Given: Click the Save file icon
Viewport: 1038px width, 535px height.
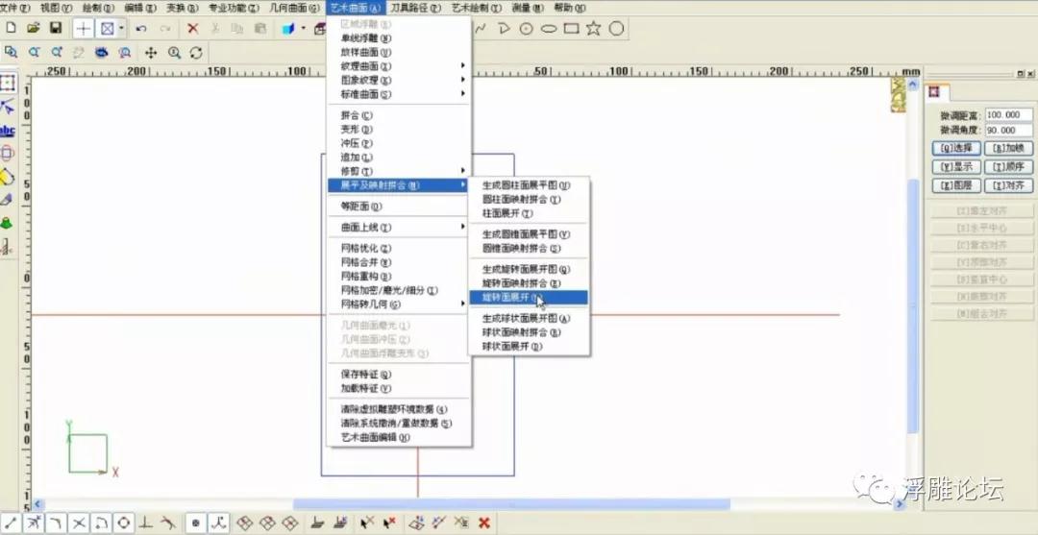Looking at the screenshot, I should coord(55,29).
